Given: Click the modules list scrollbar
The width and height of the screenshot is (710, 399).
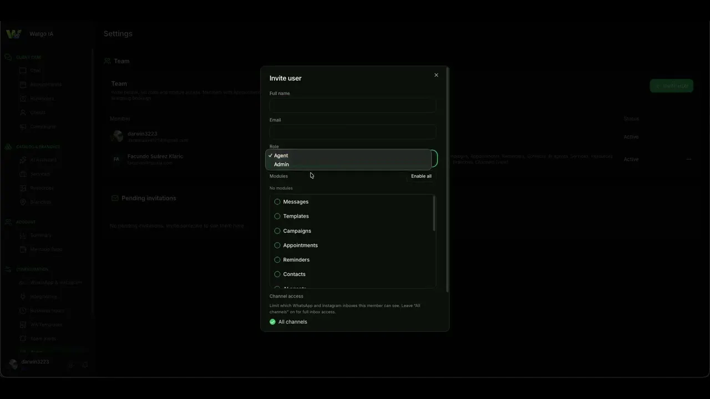Looking at the screenshot, I should tap(434, 214).
